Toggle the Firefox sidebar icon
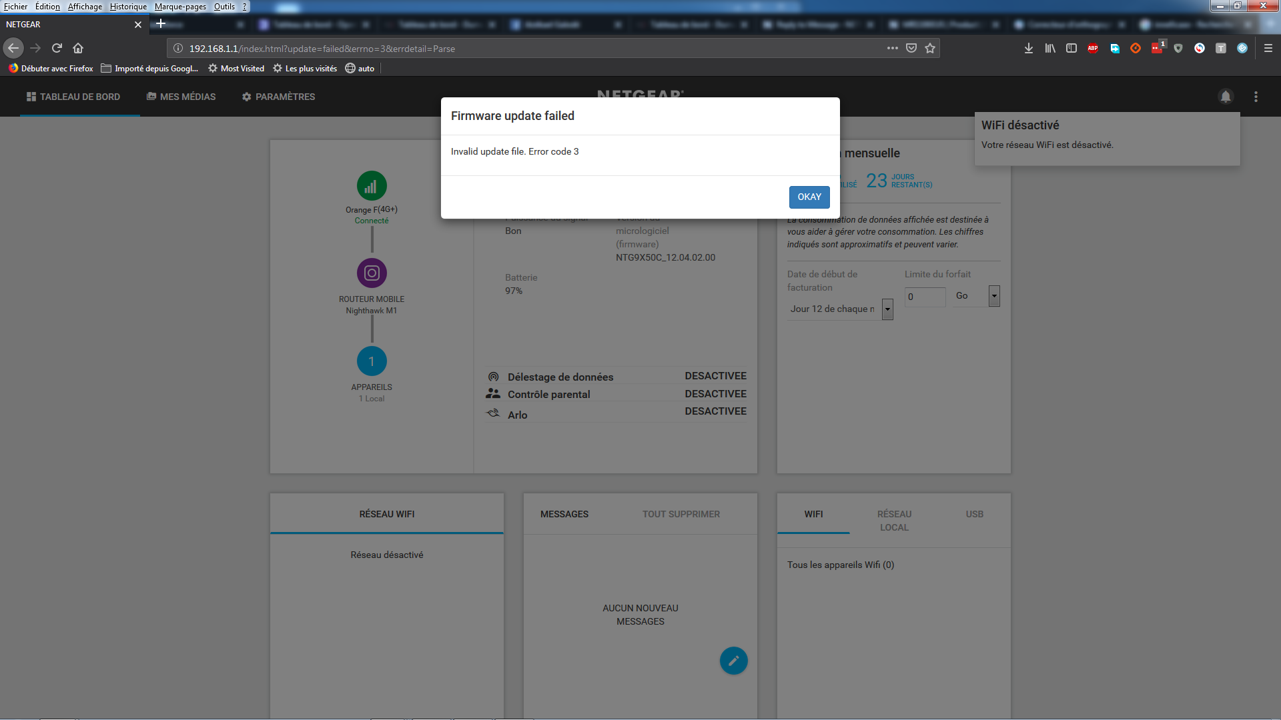Image resolution: width=1281 pixels, height=720 pixels. [1072, 48]
